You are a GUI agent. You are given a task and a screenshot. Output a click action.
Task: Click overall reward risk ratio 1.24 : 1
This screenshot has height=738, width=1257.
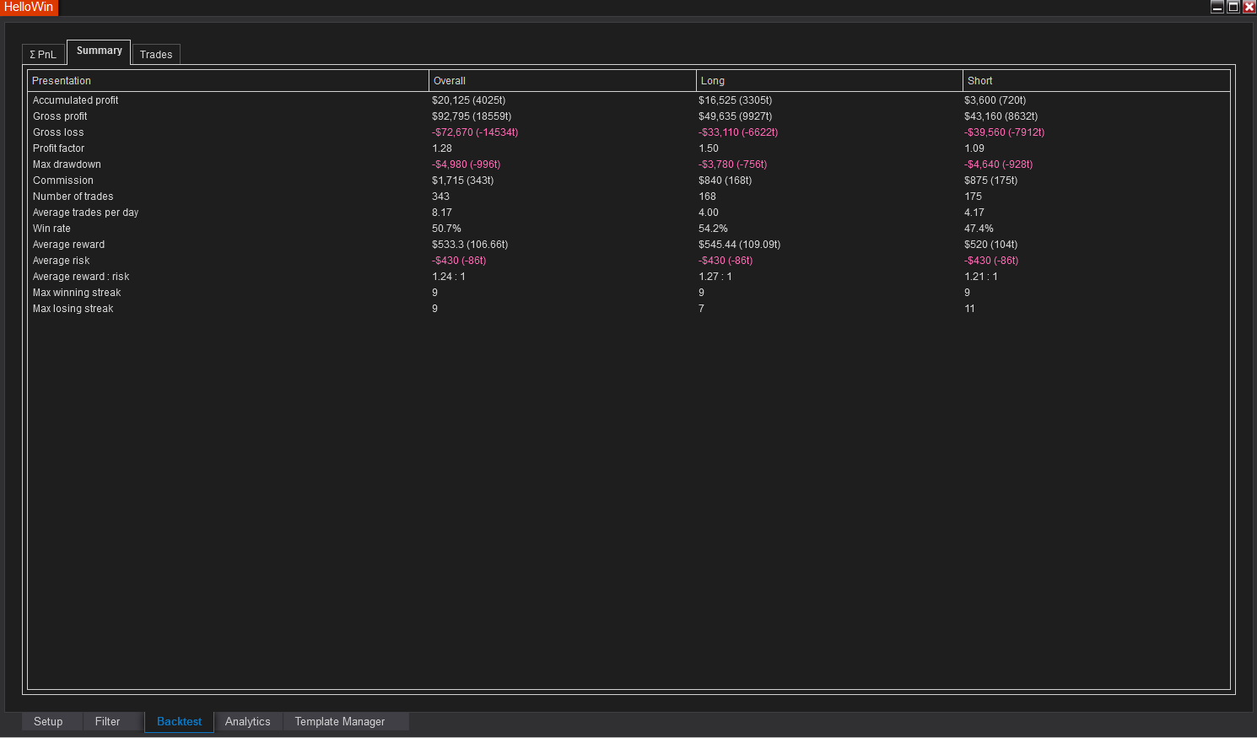[x=449, y=277]
